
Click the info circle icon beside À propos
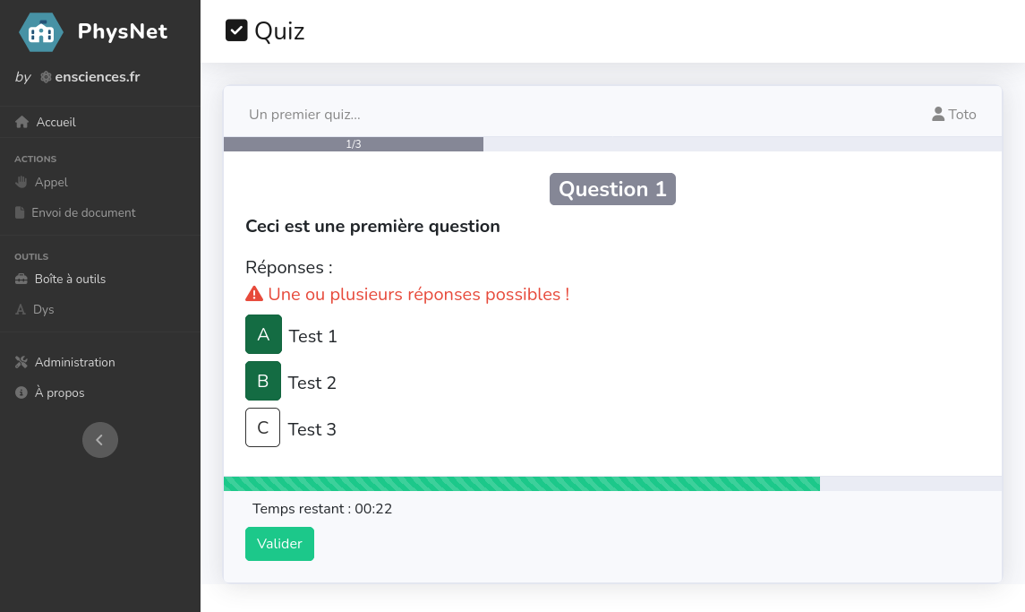pos(22,392)
